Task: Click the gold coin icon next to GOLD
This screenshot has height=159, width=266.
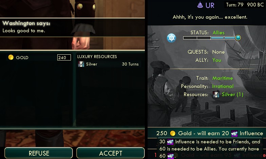Action: [11, 57]
